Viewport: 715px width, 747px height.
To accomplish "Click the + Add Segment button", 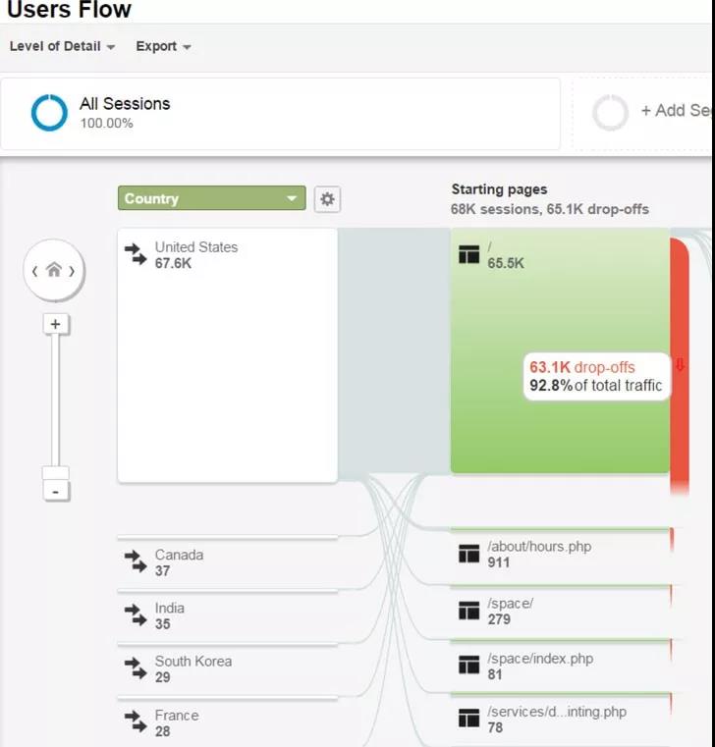I will point(676,110).
